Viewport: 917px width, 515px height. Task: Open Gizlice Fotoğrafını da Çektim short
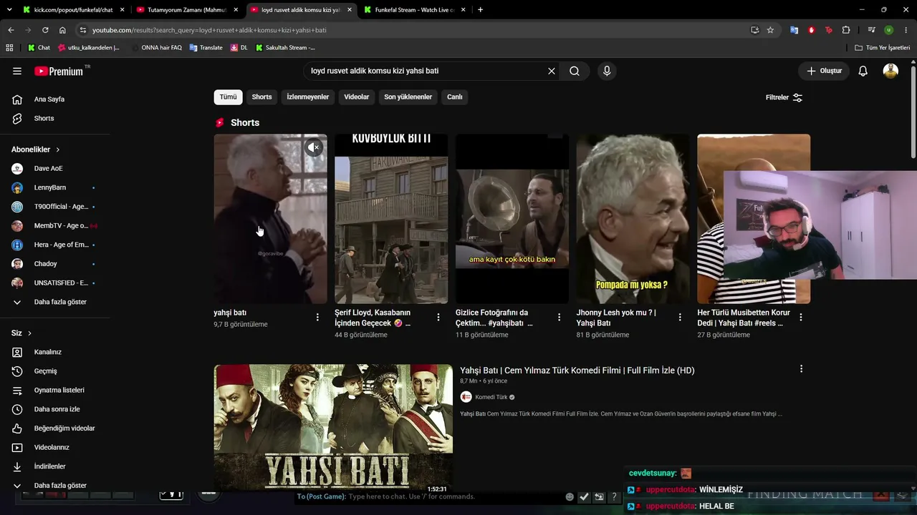tap(512, 219)
